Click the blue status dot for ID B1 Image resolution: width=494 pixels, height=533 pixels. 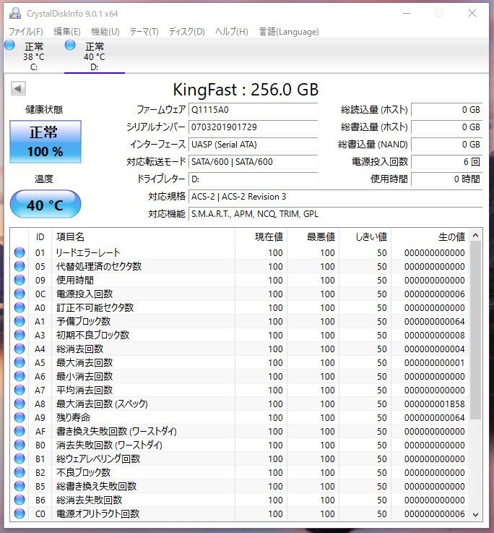pyautogui.click(x=19, y=459)
